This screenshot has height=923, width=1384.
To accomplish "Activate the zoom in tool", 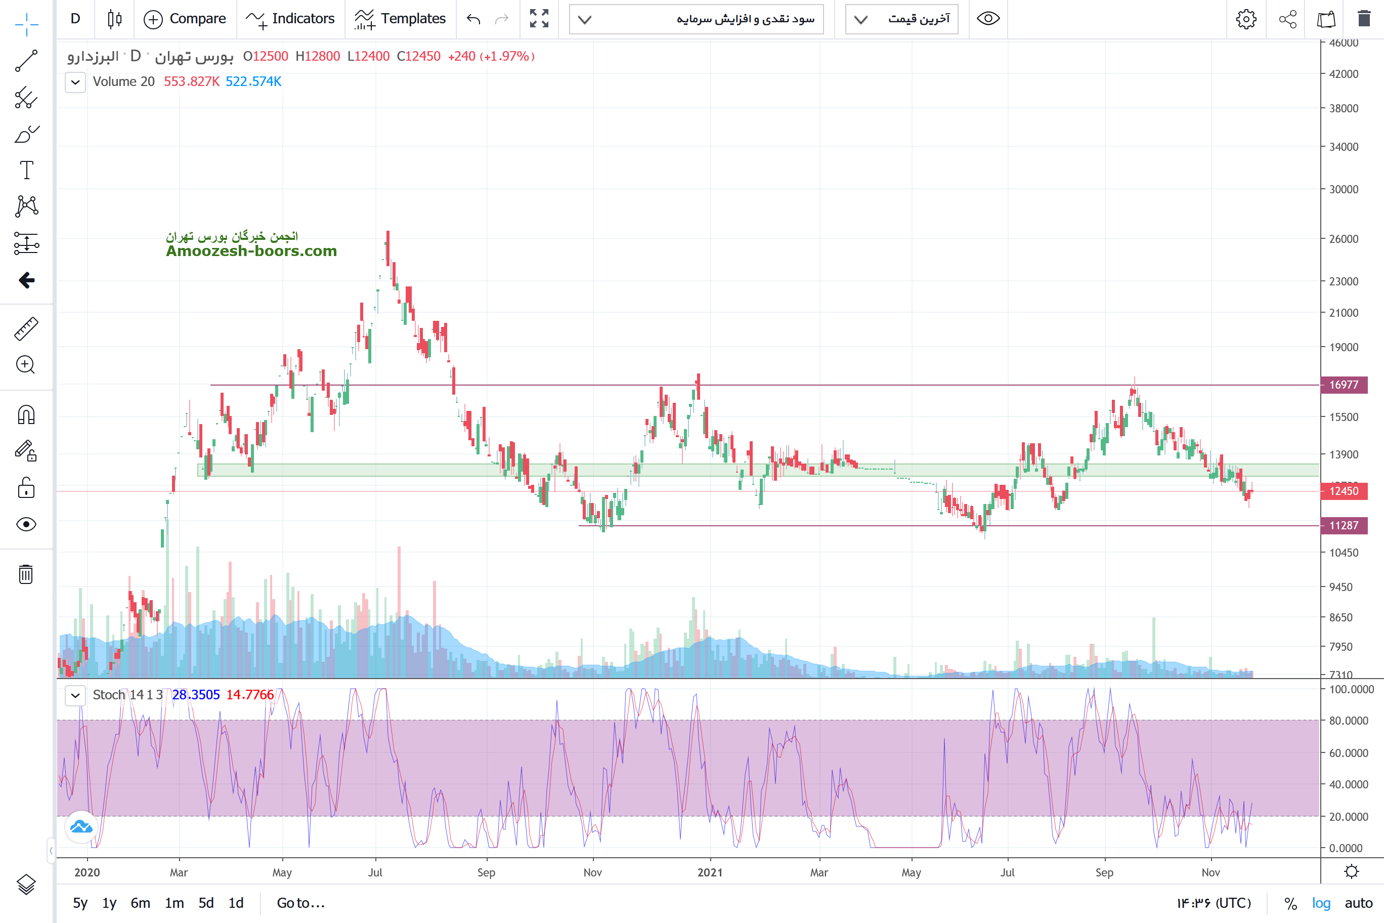I will pos(26,365).
